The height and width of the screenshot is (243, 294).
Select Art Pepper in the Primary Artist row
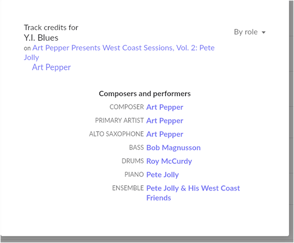coord(165,121)
